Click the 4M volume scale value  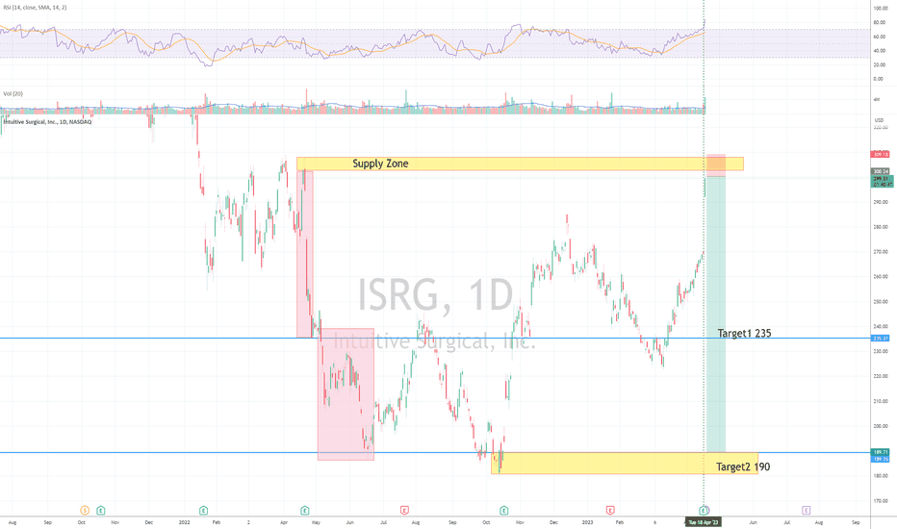click(x=877, y=99)
